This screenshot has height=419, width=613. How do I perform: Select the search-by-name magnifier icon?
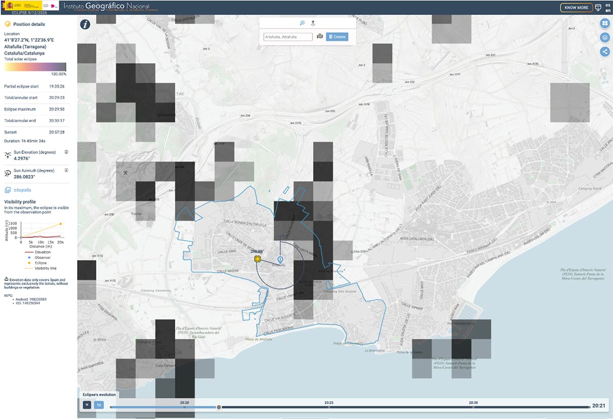[x=302, y=23]
